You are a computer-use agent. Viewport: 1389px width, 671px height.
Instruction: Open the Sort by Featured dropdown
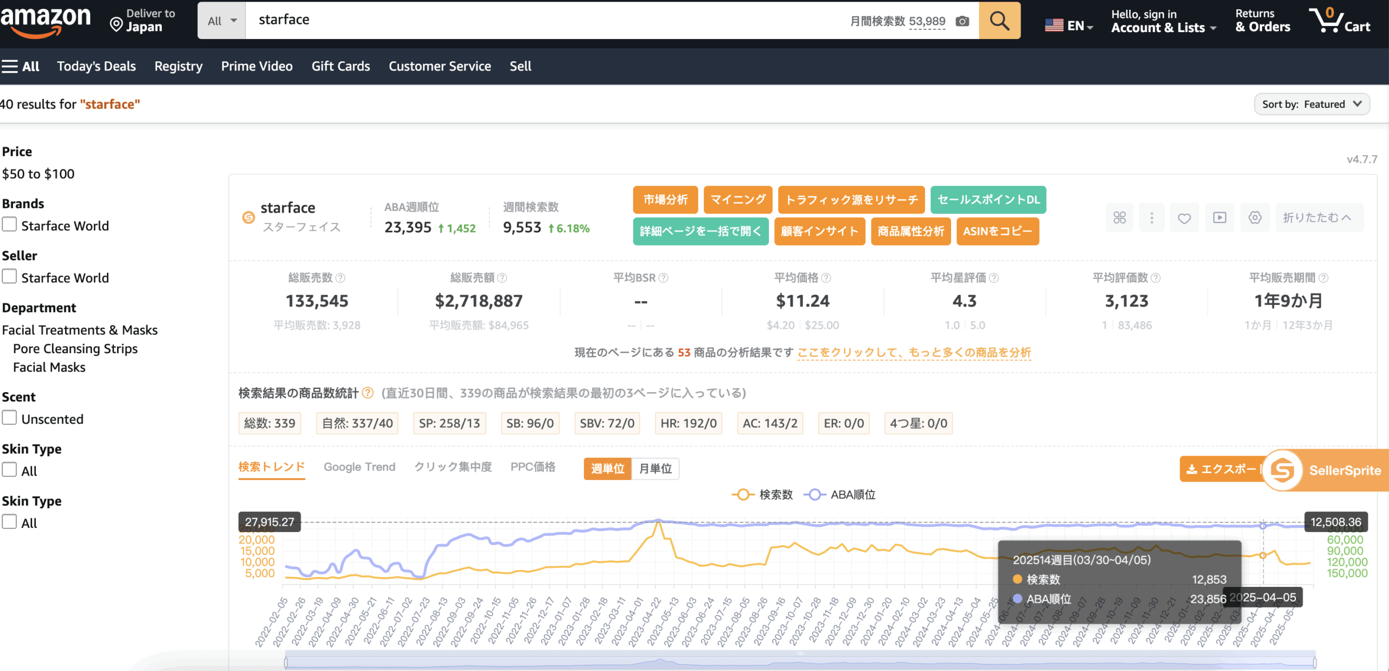[x=1312, y=104]
